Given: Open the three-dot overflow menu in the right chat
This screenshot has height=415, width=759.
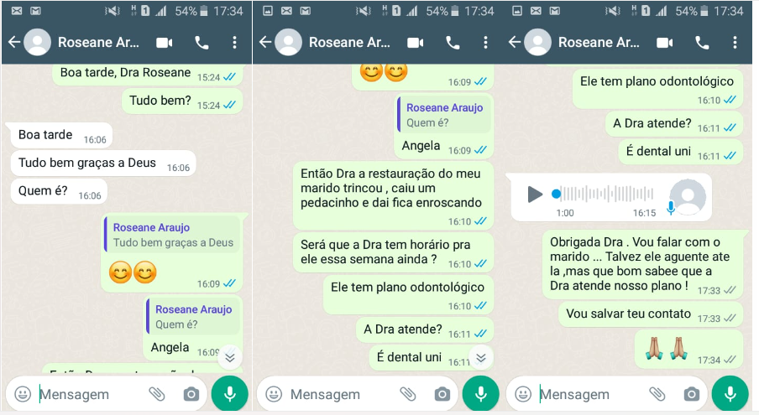Looking at the screenshot, I should pos(735,43).
